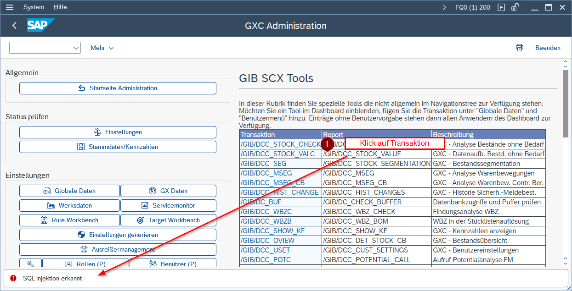
Task: Go back using the back arrow
Action: point(15,26)
